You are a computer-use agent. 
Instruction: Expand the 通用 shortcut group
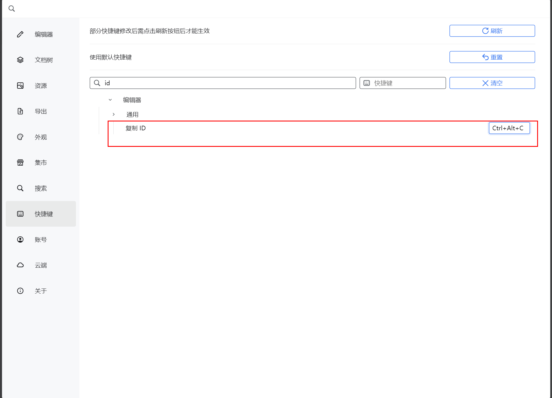tap(114, 114)
